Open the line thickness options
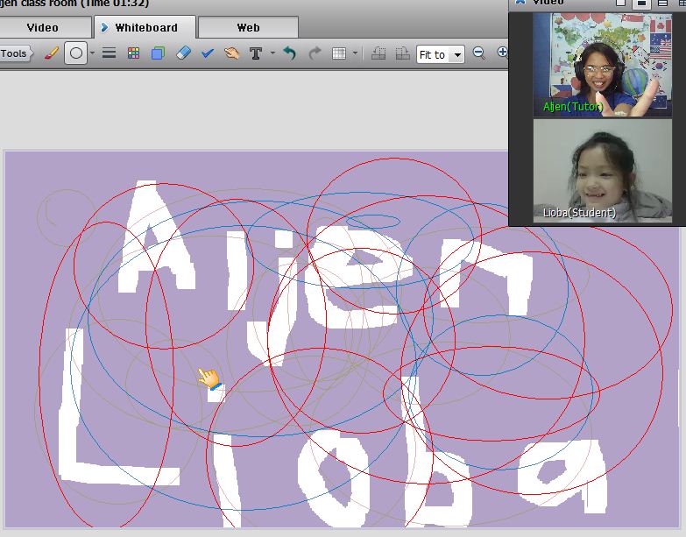Viewport: 686px width, 537px height. 110,53
